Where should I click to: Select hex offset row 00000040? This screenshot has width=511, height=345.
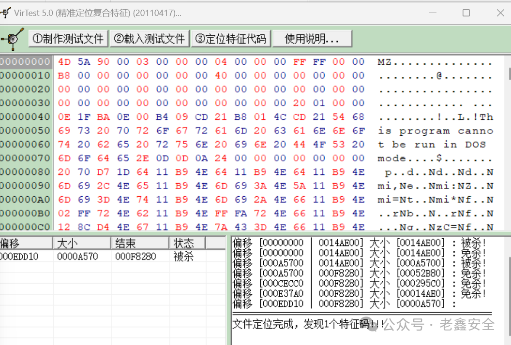coord(26,117)
